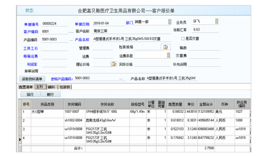The height and width of the screenshot is (157, 273).
Task: Open the 产品编码 lookup ellipsis
Action: [71, 40]
